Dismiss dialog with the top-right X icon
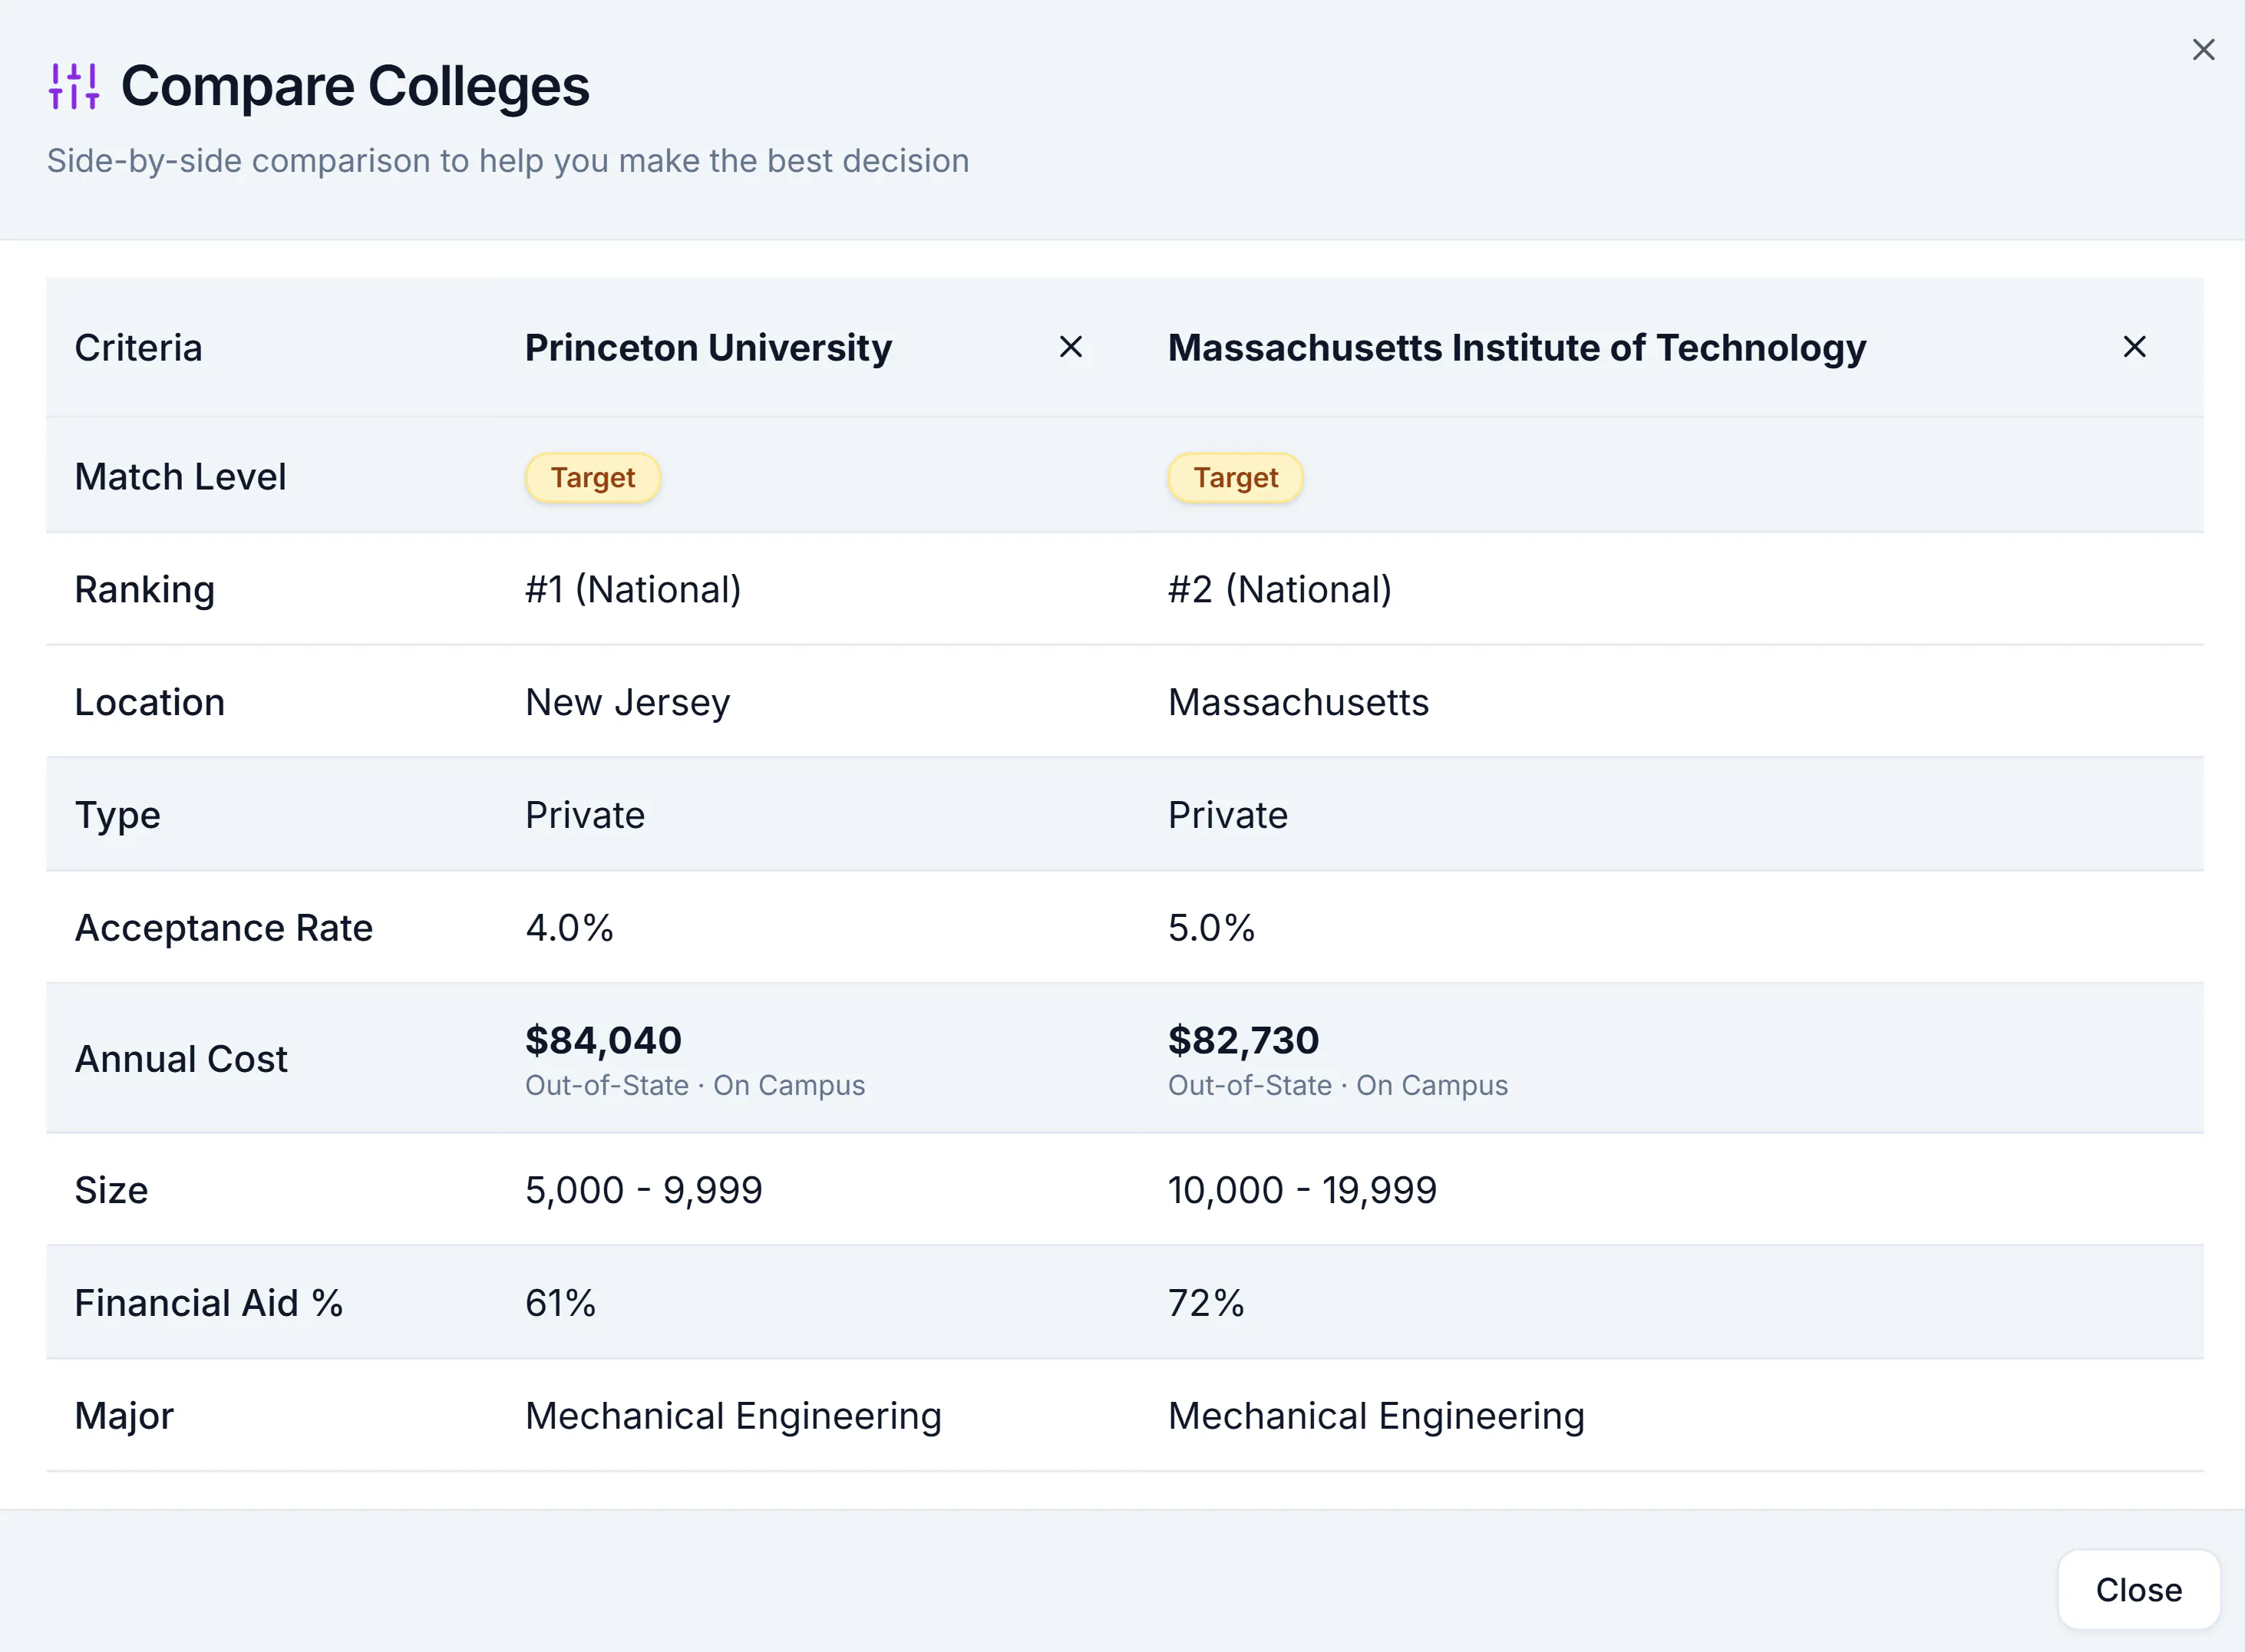This screenshot has width=2245, height=1652. [x=2203, y=50]
